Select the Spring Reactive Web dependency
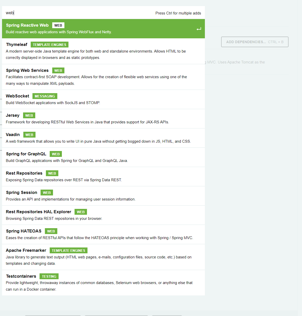Screen dimensions: 302x316 coord(103,29)
